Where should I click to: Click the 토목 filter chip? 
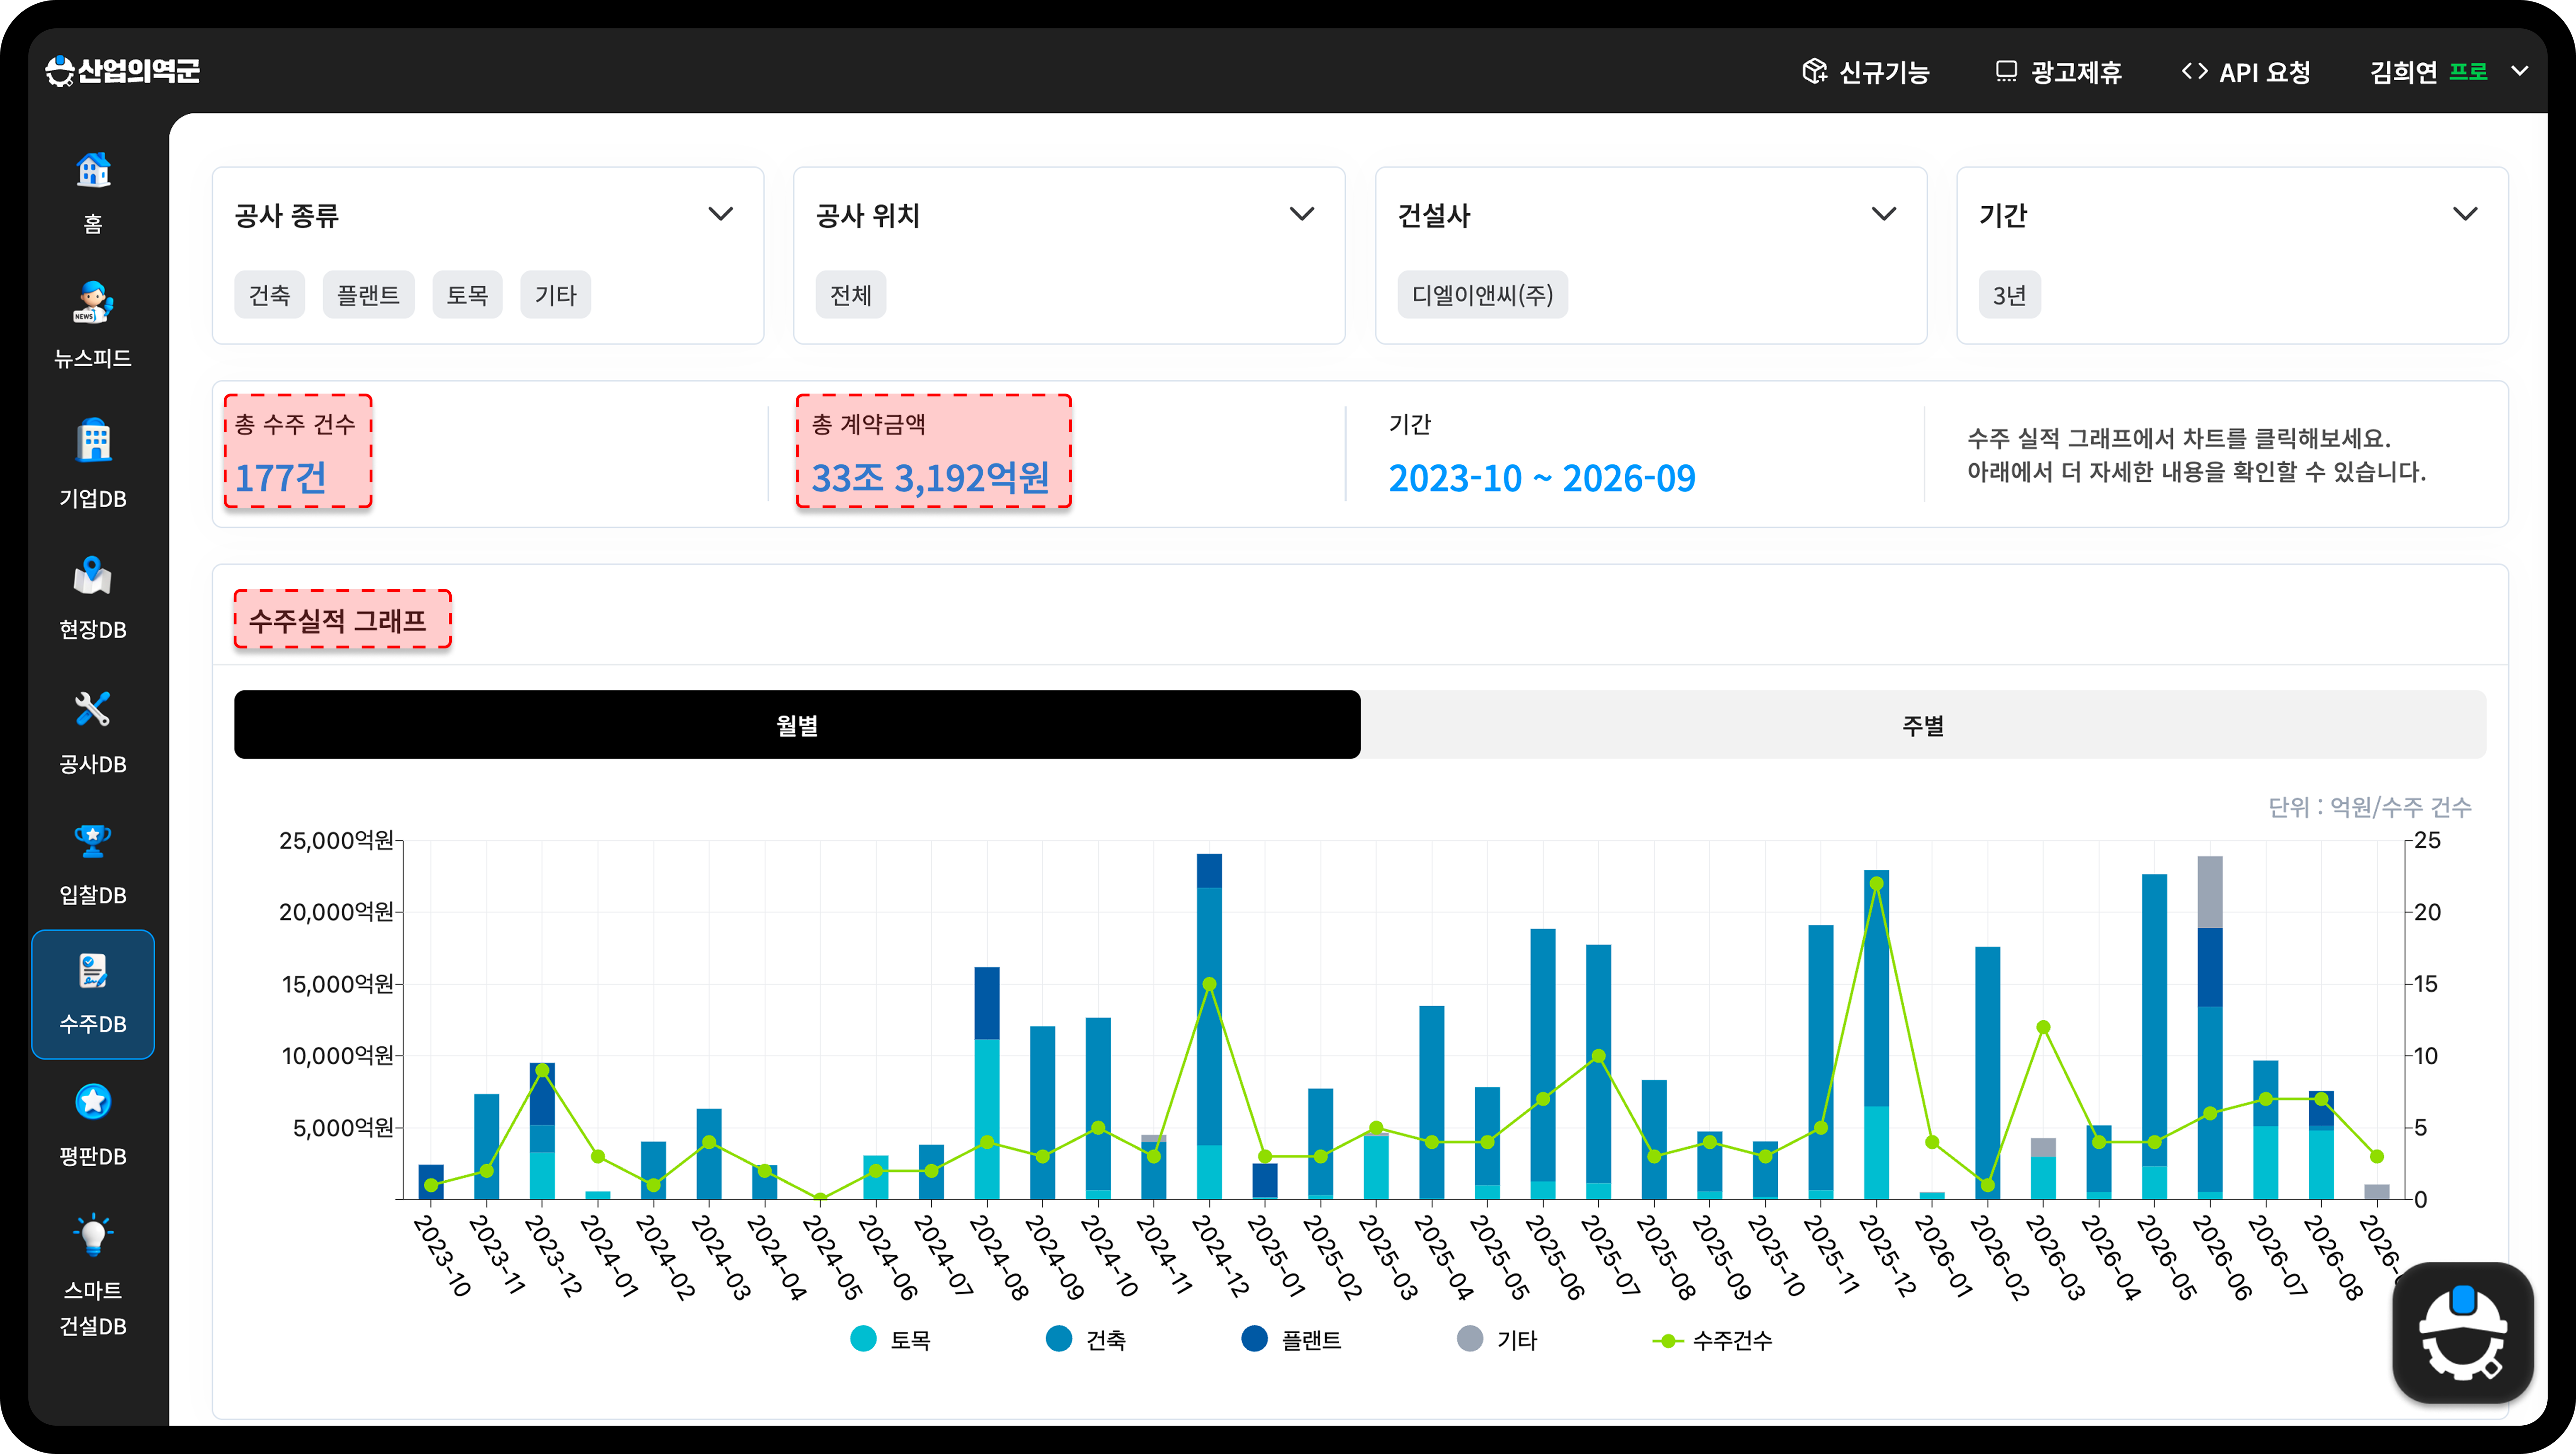pos(467,295)
